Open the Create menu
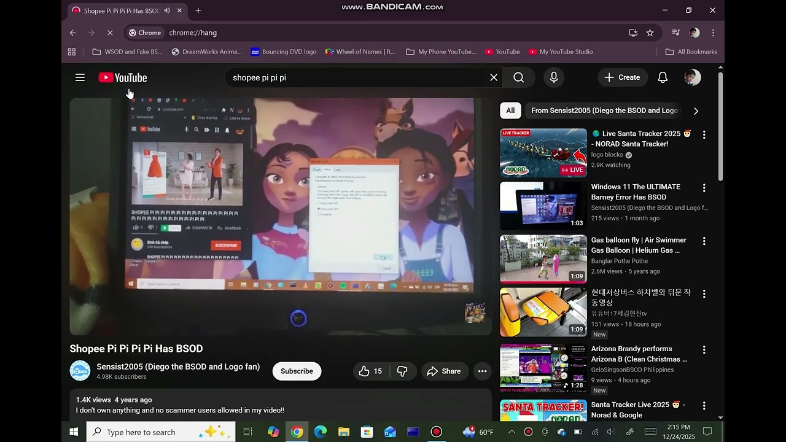 click(x=623, y=77)
